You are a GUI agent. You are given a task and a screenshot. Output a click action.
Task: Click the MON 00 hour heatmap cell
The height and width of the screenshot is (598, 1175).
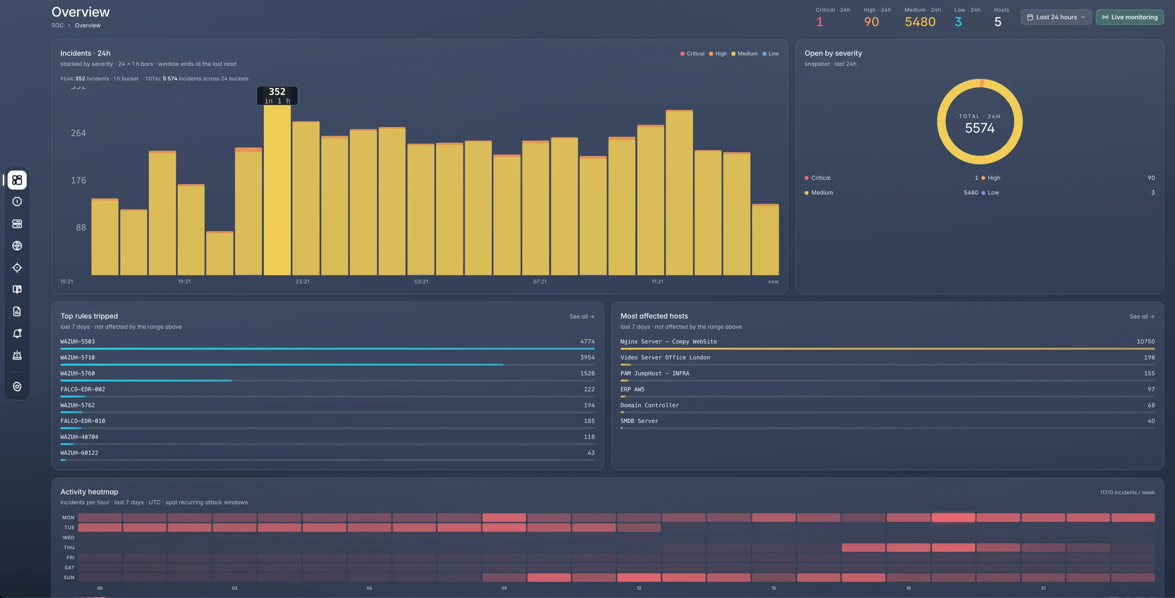100,517
